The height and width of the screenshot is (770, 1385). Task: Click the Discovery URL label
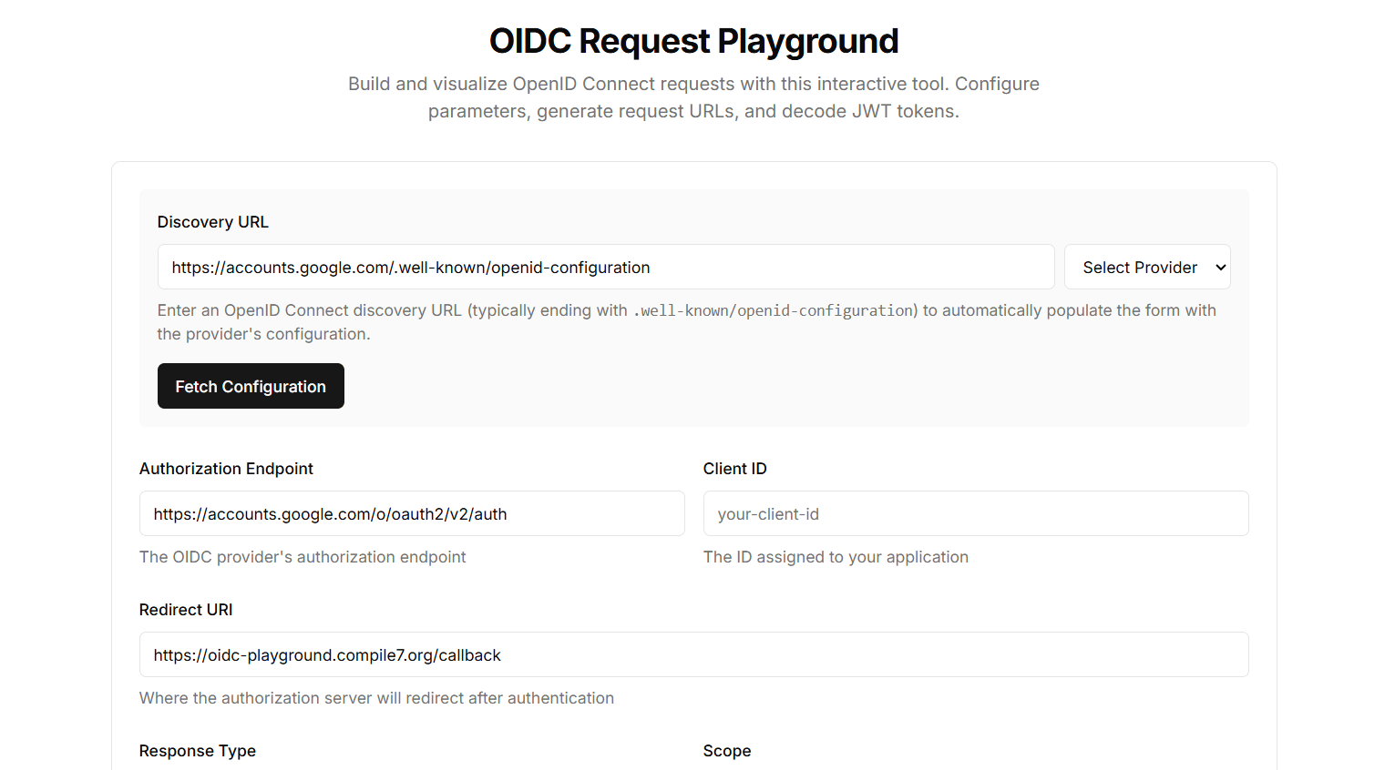212,222
